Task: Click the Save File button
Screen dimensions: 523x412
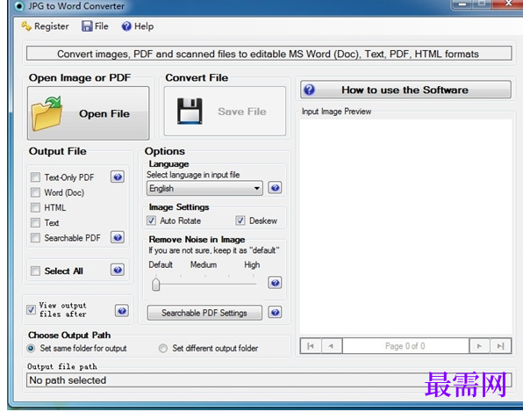Action: tap(225, 112)
